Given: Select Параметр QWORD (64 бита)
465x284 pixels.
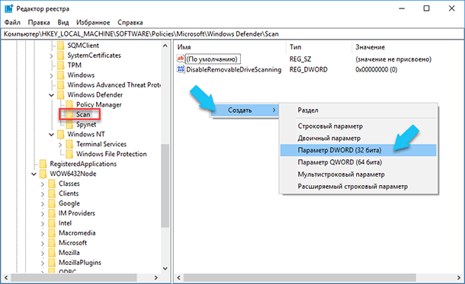Looking at the screenshot, I should point(358,162).
